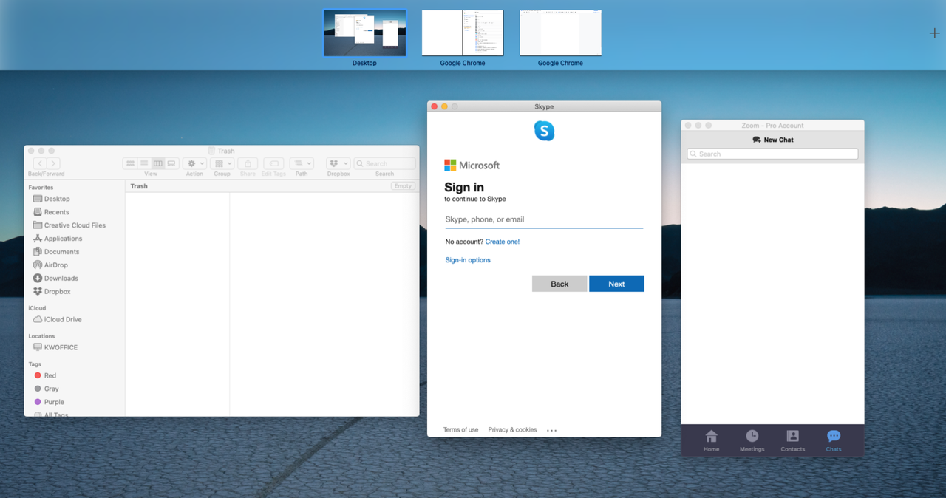Switch Finder to icon view
Screen dimensions: 946x498
tap(130, 163)
